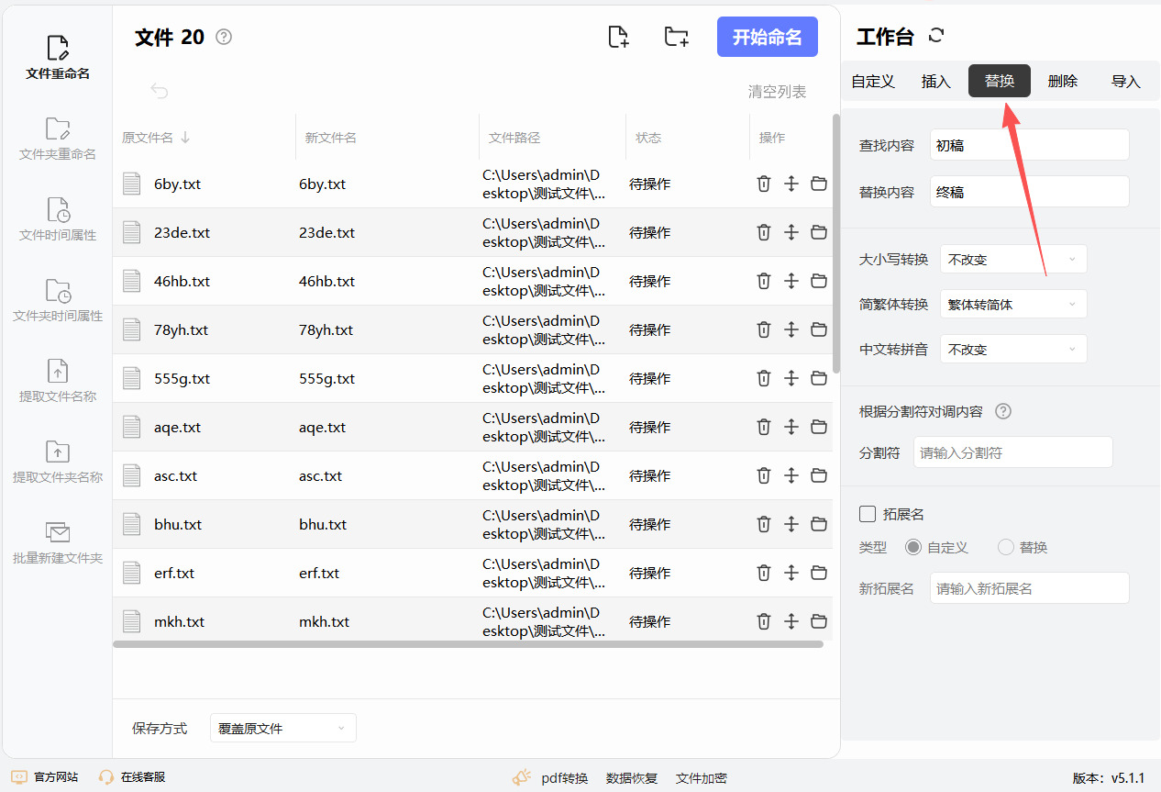Select the 替换 radio button under 拓展名
This screenshot has height=792, width=1161.
pyautogui.click(x=1006, y=548)
